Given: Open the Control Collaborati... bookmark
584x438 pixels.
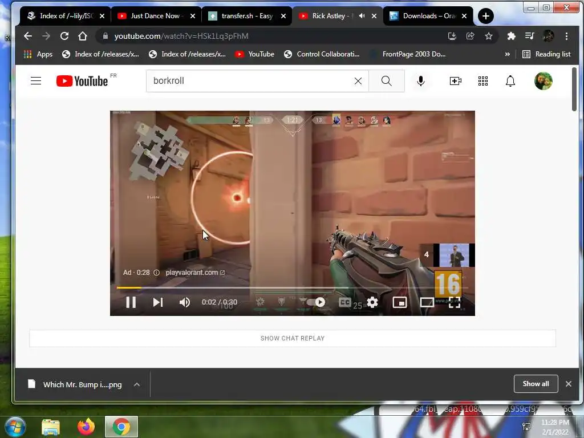Looking at the screenshot, I should 322,54.
